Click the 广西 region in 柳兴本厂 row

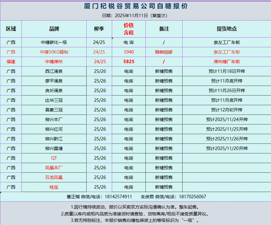point(11,120)
